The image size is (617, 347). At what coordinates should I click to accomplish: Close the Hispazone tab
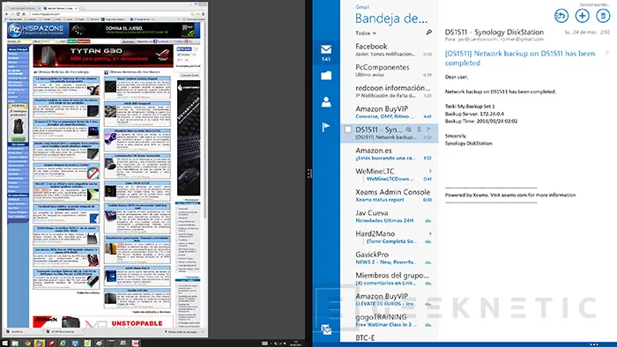click(77, 8)
